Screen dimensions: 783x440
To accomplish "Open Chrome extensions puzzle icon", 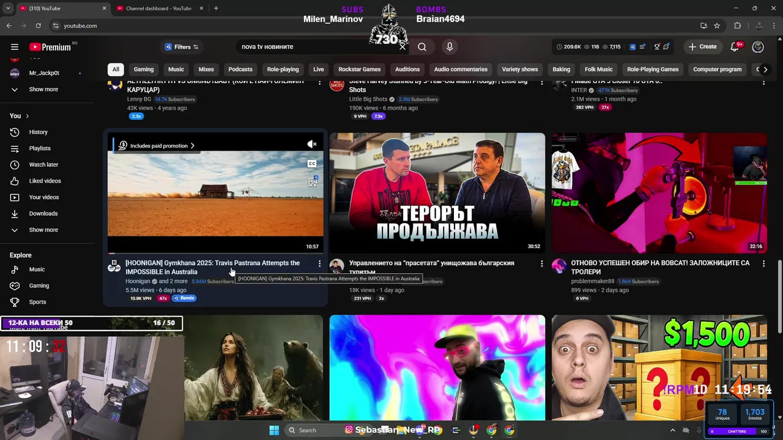I will pos(737,26).
